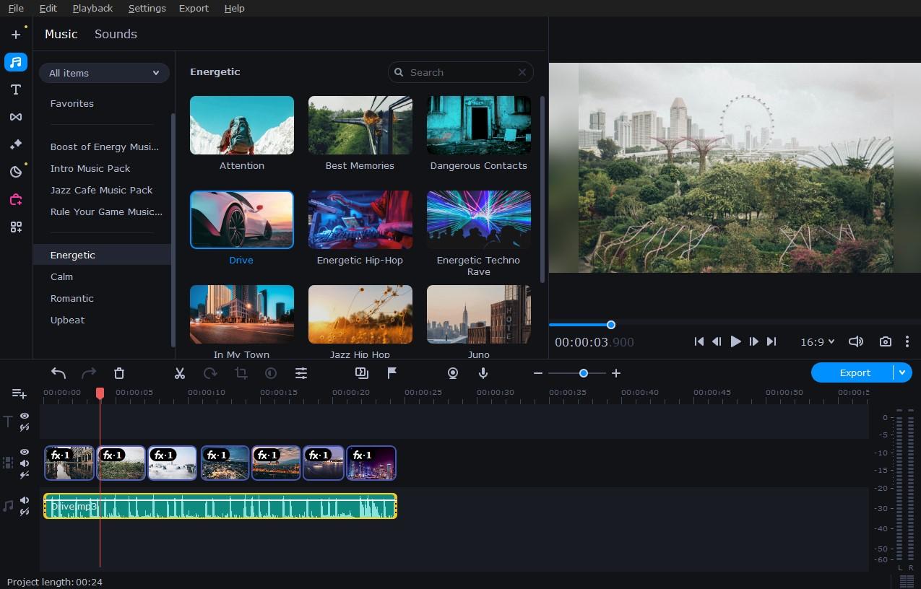Open the All items dropdown

[x=104, y=73]
